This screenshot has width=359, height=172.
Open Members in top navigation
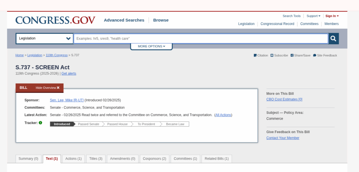[x=332, y=24]
